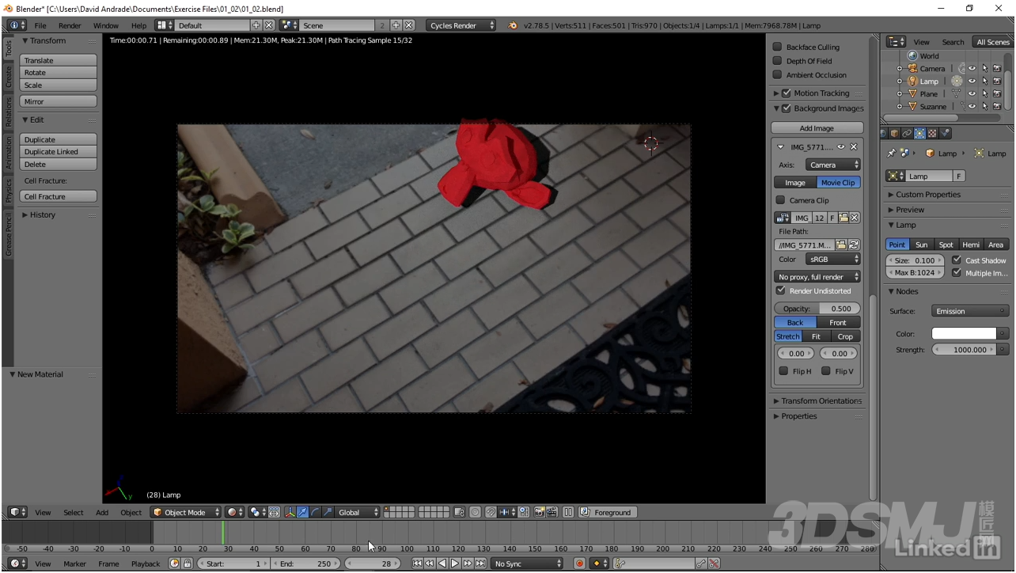Play animation forward in timeline
Screen dimensions: 1016x573
tap(455, 564)
